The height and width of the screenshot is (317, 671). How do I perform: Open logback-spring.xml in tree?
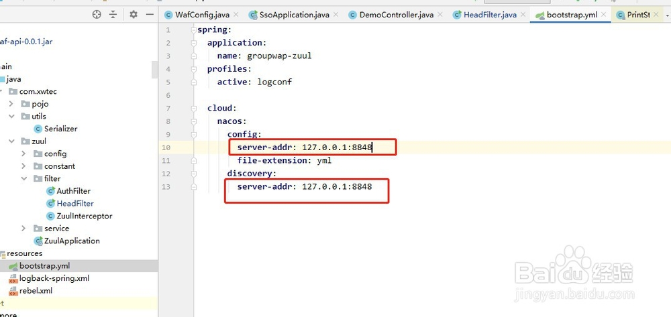54,278
